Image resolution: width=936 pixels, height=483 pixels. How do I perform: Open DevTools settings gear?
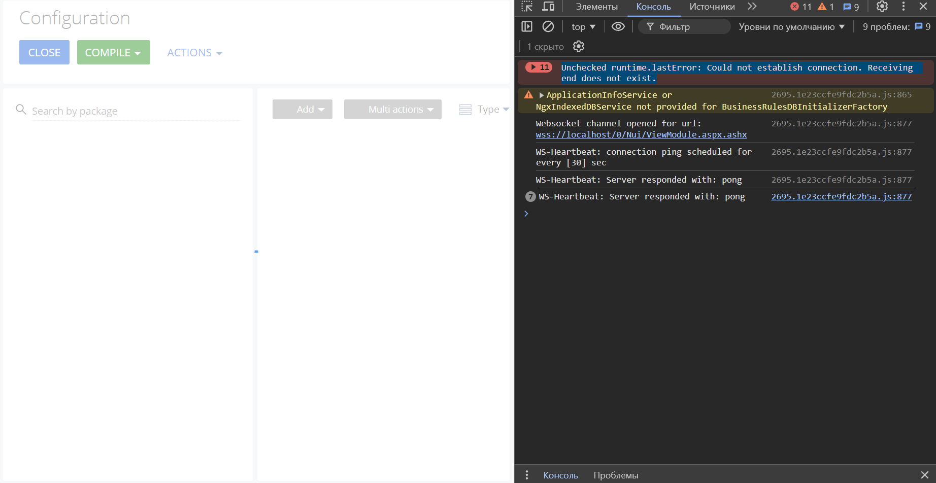(882, 7)
